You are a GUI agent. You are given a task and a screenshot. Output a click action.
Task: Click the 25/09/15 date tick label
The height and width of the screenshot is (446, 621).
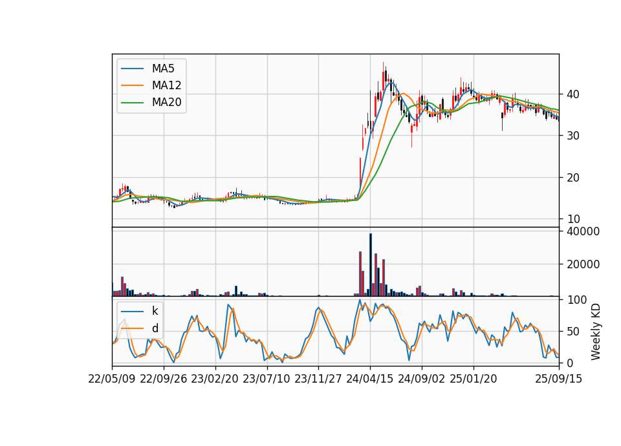(559, 379)
